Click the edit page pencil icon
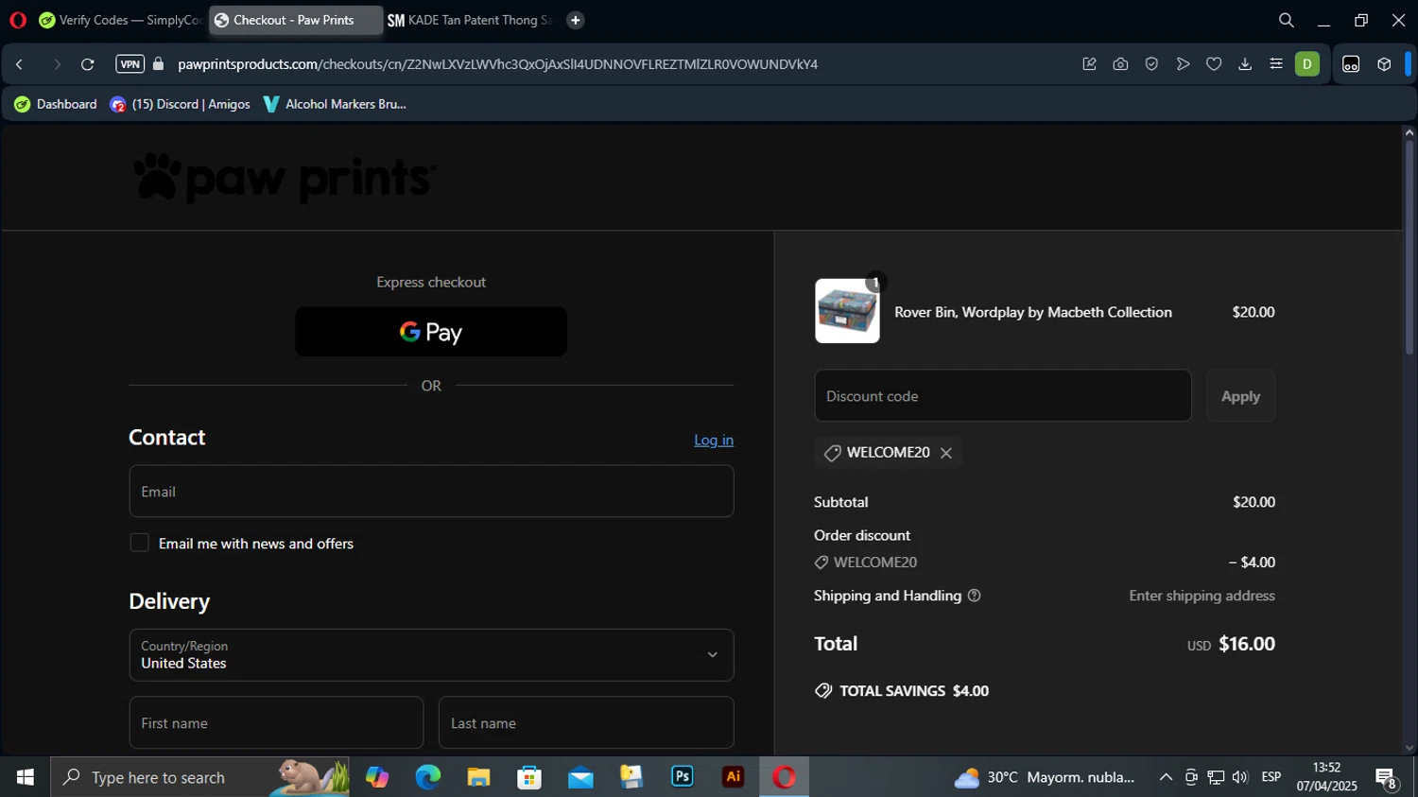Image resolution: width=1418 pixels, height=797 pixels. pyautogui.click(x=1089, y=64)
